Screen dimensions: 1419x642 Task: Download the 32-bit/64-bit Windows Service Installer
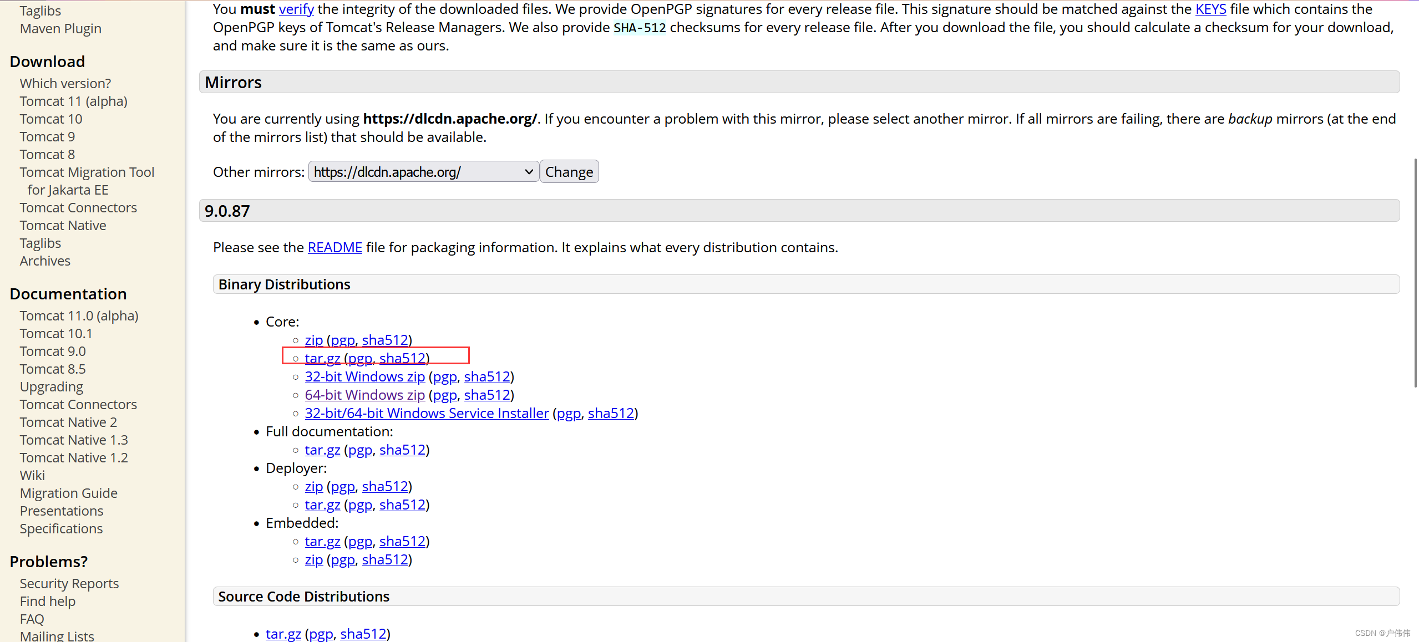pos(427,413)
